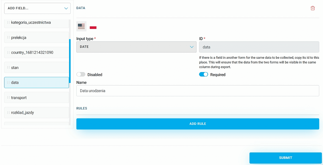The height and width of the screenshot is (165, 323).
Task: Click drag handle of kategoria_uczestnictwa item
Action: tap(8, 23)
